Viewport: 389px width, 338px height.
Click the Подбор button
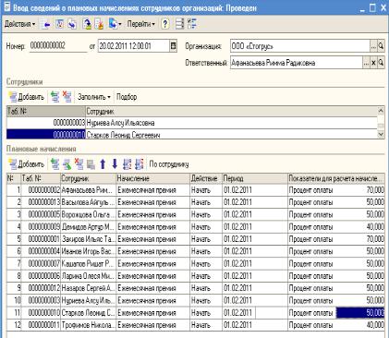click(x=127, y=97)
